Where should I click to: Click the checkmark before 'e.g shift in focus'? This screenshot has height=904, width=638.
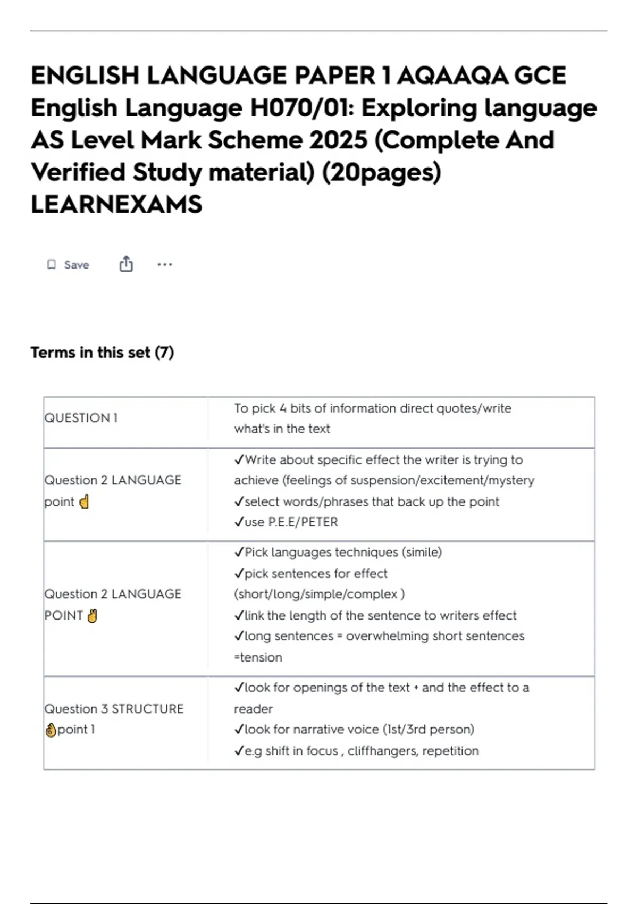click(239, 751)
